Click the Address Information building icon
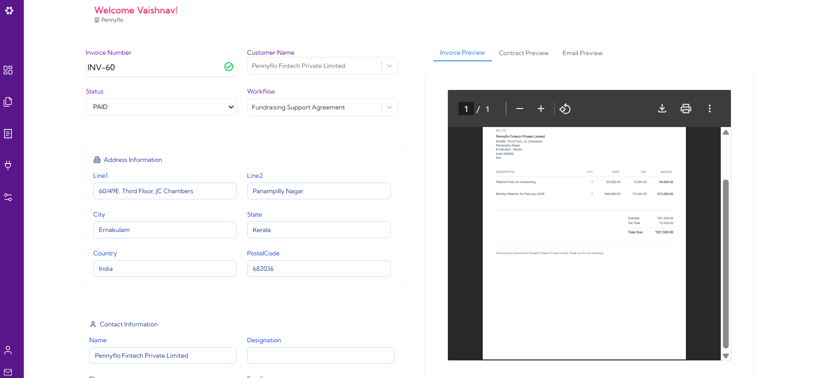The width and height of the screenshot is (827, 378). [x=97, y=160]
